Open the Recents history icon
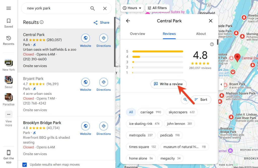This screenshot has width=258, height=168. tap(9, 38)
